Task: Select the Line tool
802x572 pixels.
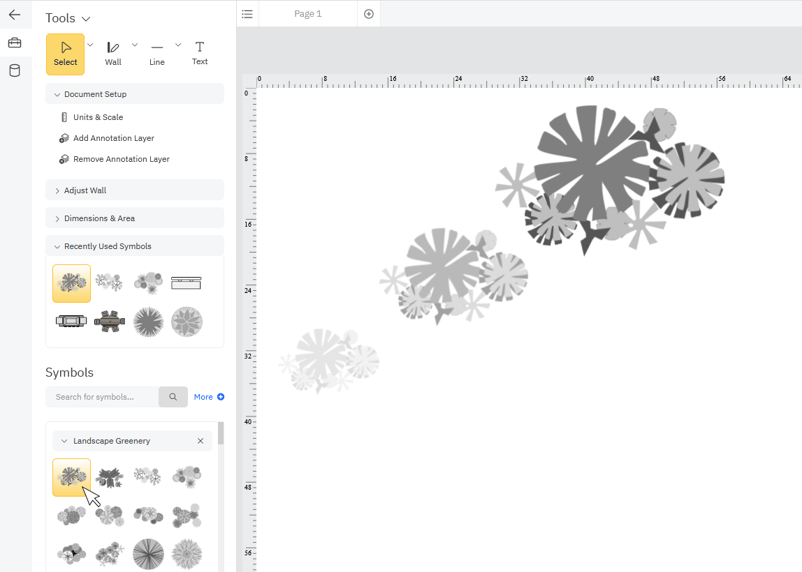Action: click(x=156, y=53)
